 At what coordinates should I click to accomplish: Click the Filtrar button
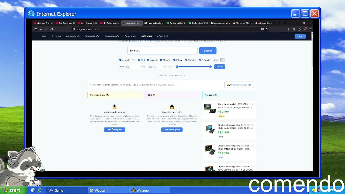click(x=219, y=67)
